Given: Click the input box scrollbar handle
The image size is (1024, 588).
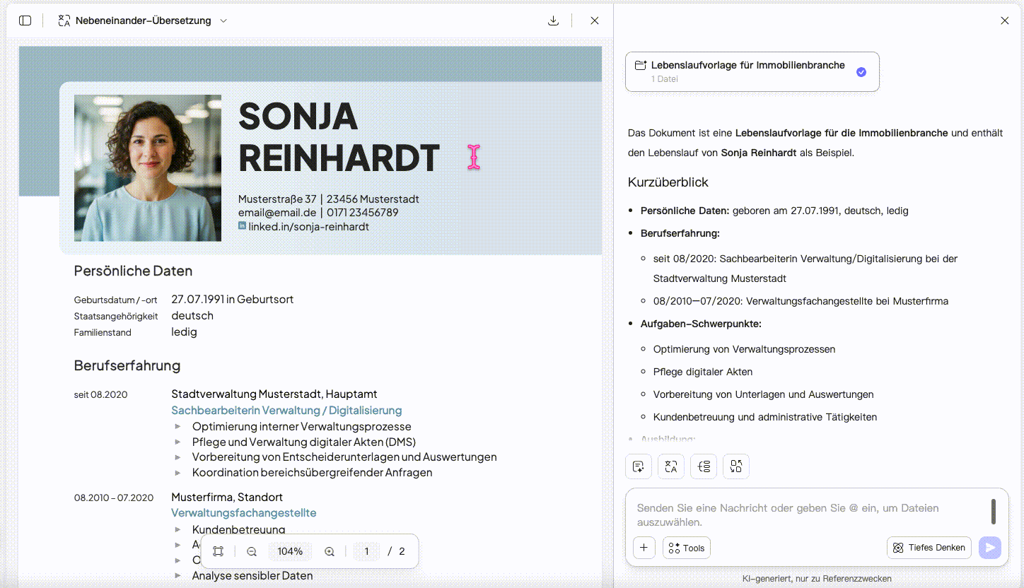Looking at the screenshot, I should (x=994, y=512).
